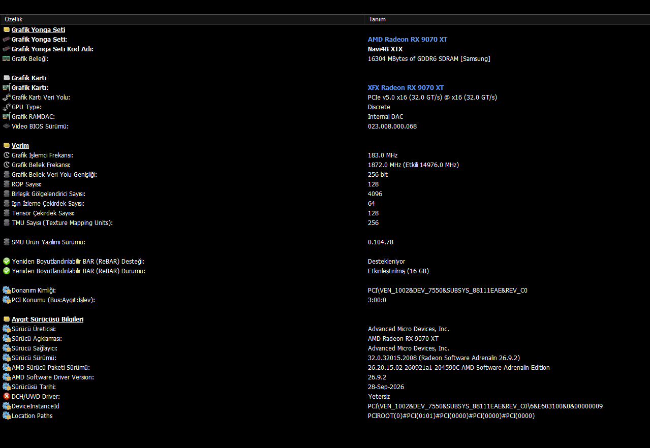Click the icon beside Sürücüsü Tarihi

pyautogui.click(x=6, y=387)
